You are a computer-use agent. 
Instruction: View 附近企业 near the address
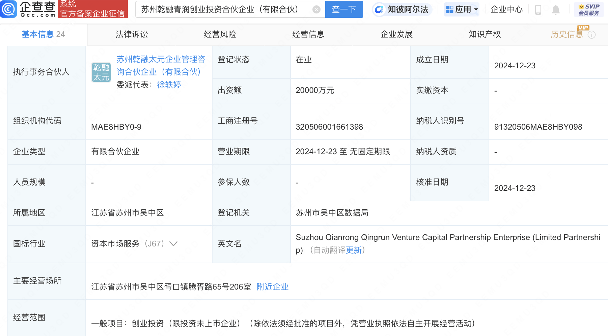pos(273,287)
